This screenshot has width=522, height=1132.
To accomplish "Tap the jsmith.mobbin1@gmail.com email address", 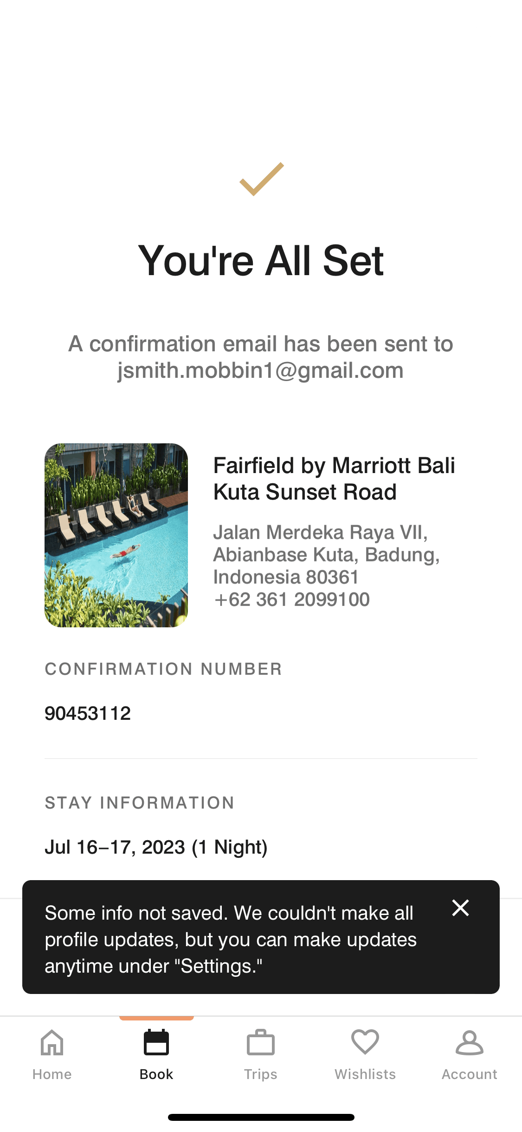I will (x=260, y=371).
